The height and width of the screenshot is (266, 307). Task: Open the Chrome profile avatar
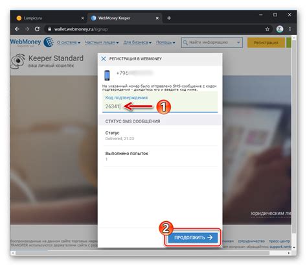pyautogui.click(x=280, y=29)
